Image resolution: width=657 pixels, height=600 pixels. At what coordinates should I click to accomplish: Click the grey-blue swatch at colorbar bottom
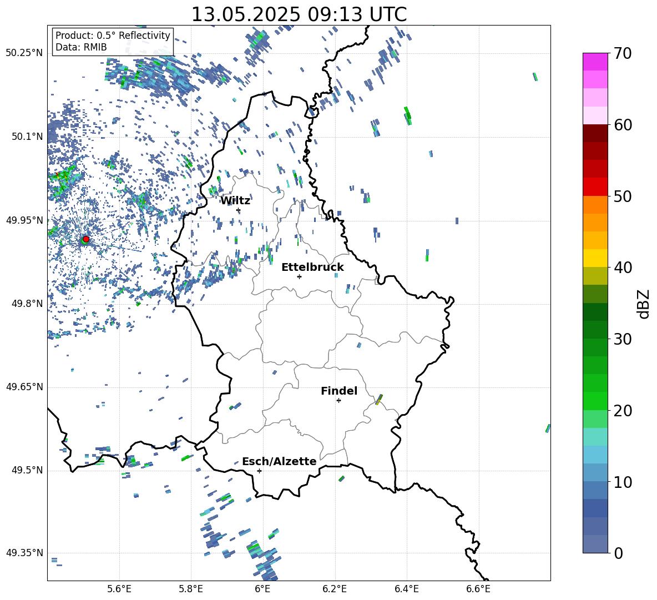pos(595,544)
